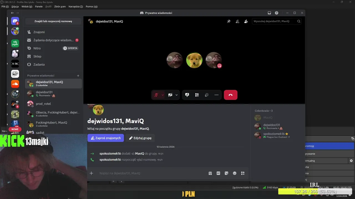Viewport: 355px width, 199px height.
Task: Open the 'FvckingHubert, MaviQ' group chat
Action: (x=53, y=124)
